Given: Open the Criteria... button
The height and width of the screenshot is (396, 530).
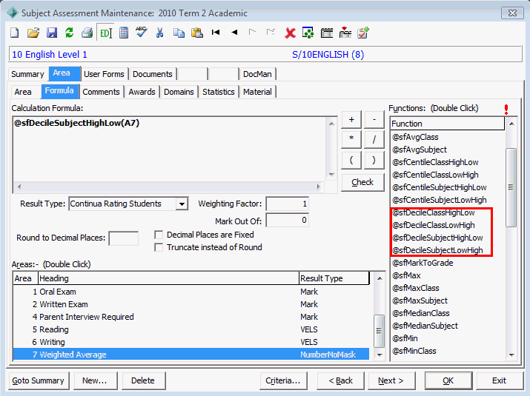Looking at the screenshot, I should (283, 380).
